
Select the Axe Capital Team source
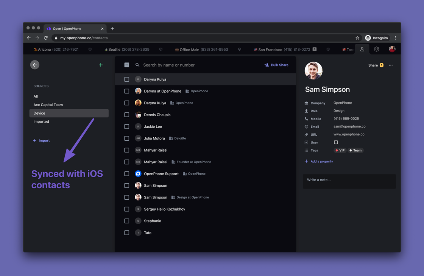coord(69,105)
